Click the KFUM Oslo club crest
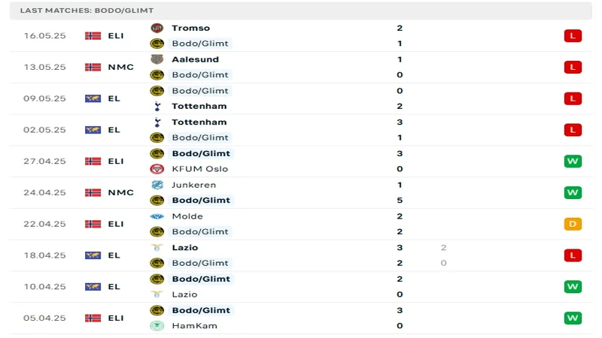The width and height of the screenshot is (602, 338). [157, 169]
